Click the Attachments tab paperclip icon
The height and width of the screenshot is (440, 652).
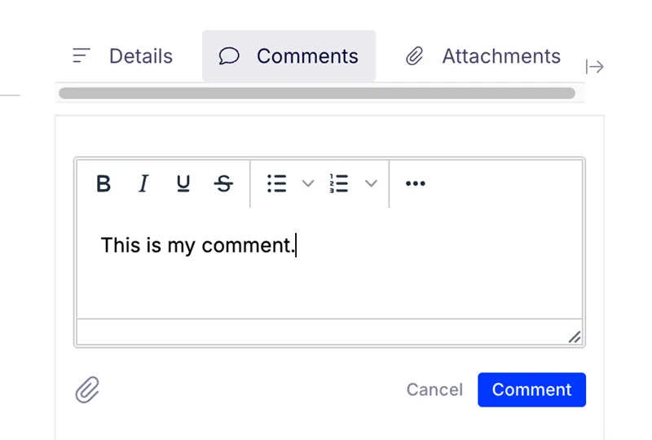(414, 55)
